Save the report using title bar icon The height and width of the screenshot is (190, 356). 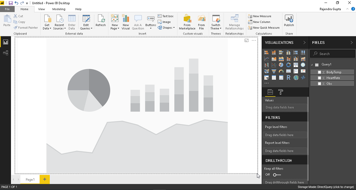click(x=10, y=3)
